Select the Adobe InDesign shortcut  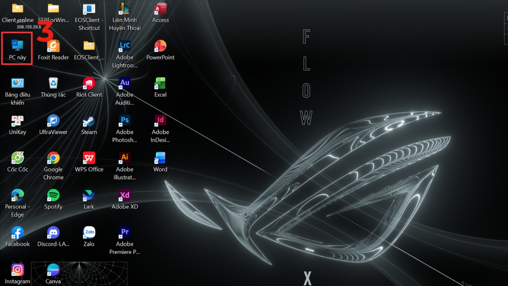coord(160,120)
